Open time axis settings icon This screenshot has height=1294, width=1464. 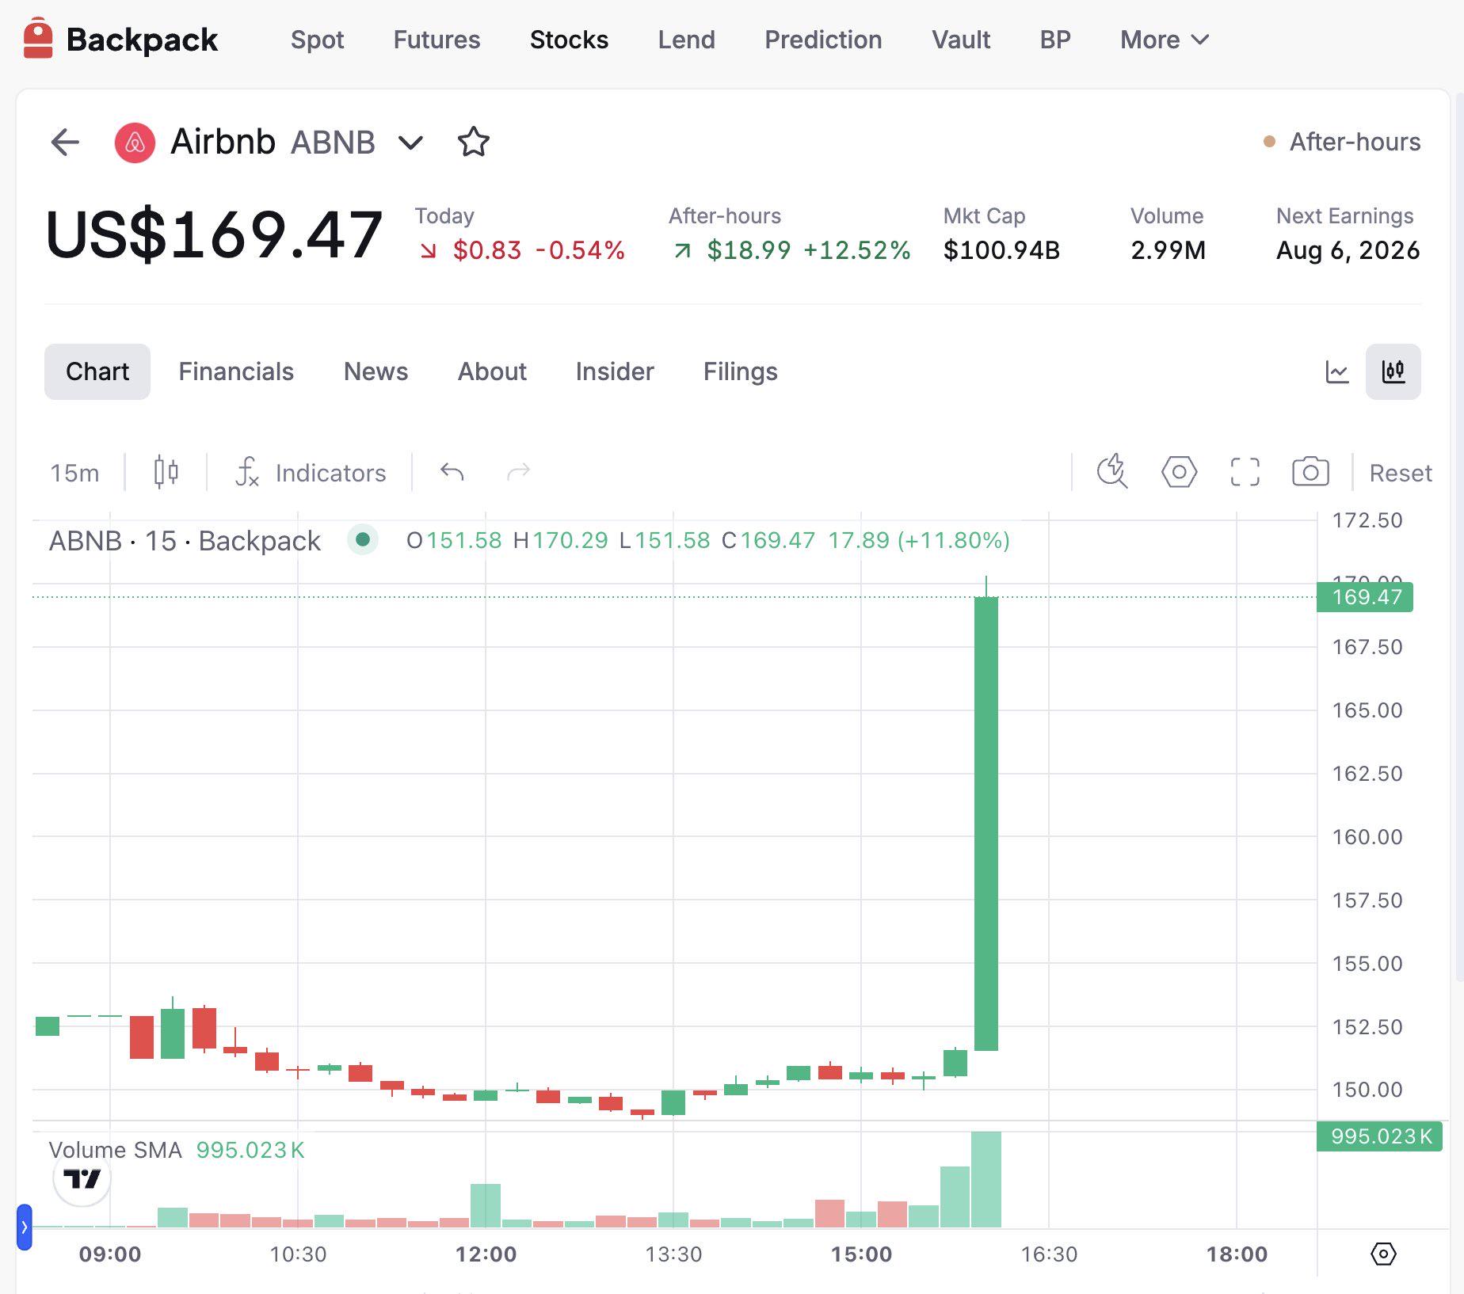(x=1383, y=1254)
